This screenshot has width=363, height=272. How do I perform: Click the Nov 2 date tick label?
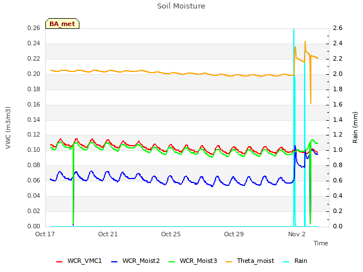tap(297, 234)
